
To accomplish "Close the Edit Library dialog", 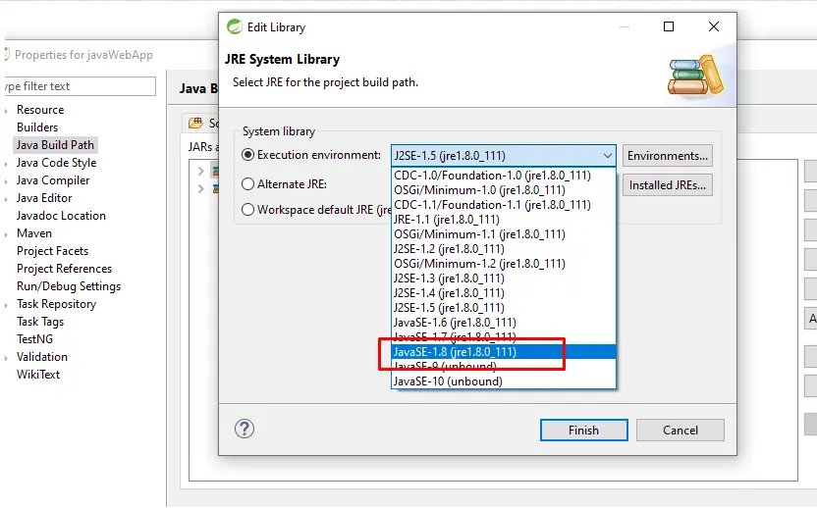I will click(x=714, y=26).
